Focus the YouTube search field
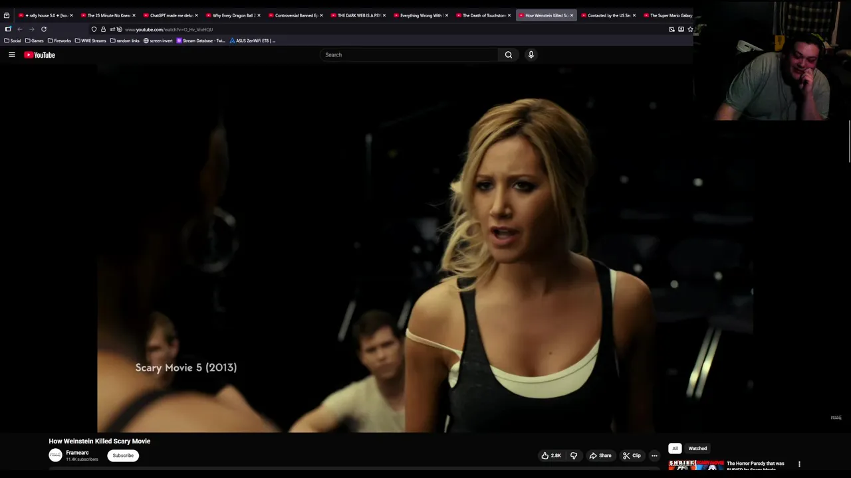851x478 pixels. [409, 55]
